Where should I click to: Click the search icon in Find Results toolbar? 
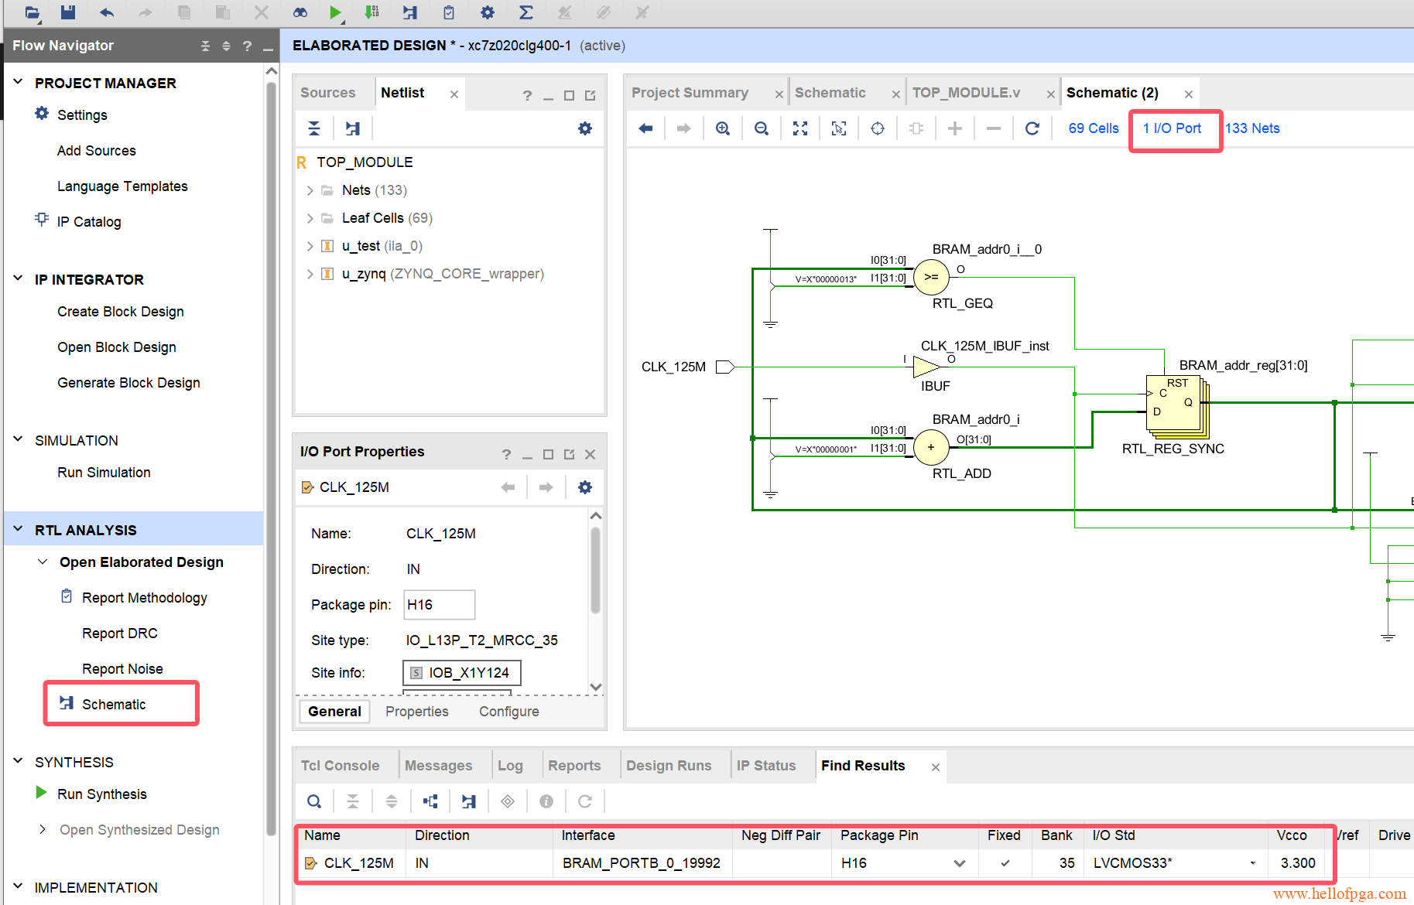click(314, 801)
